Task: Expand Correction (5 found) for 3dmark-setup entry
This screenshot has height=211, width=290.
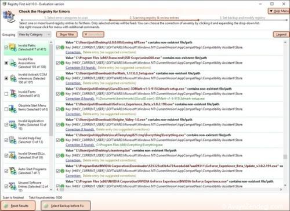Action: tap(80, 99)
